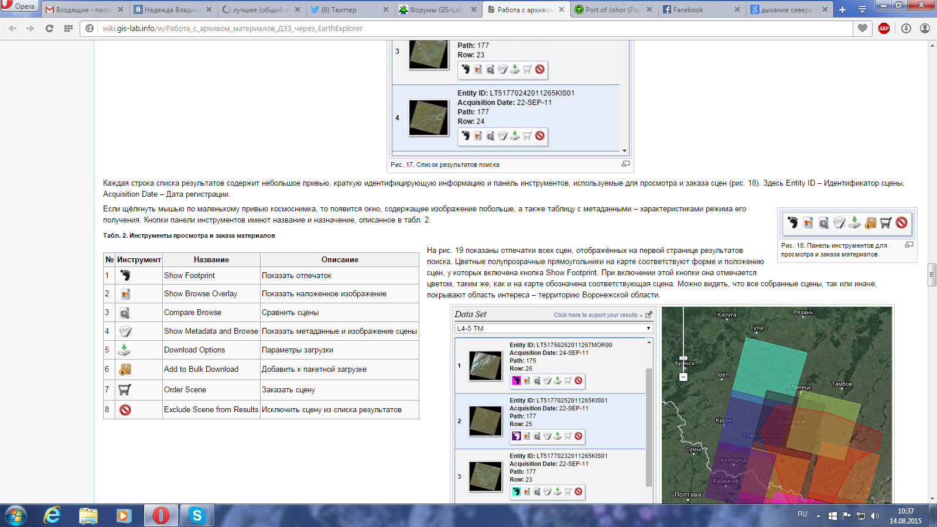Click the 'Click here to export your results' link
This screenshot has height=527, width=937.
597,314
